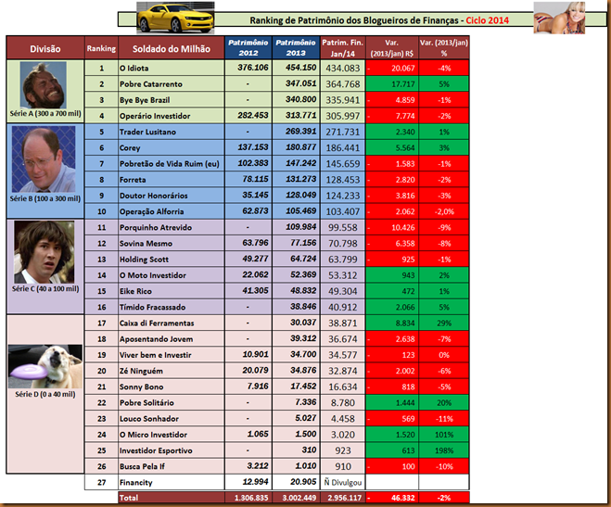The image size is (611, 507).
Task: Click the 'Porquinho Atrevido' name cell
Action: coord(156,226)
